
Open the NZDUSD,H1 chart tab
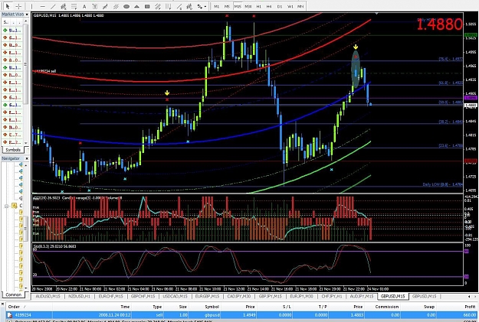click(x=79, y=296)
